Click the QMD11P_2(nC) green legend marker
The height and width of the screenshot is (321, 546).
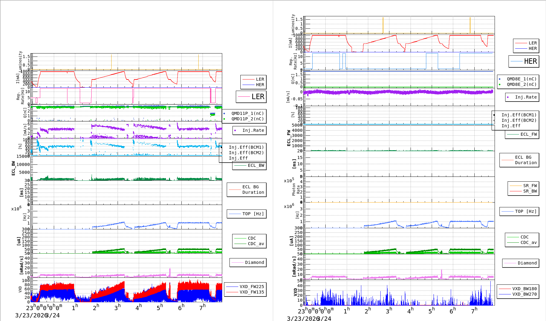click(x=224, y=119)
